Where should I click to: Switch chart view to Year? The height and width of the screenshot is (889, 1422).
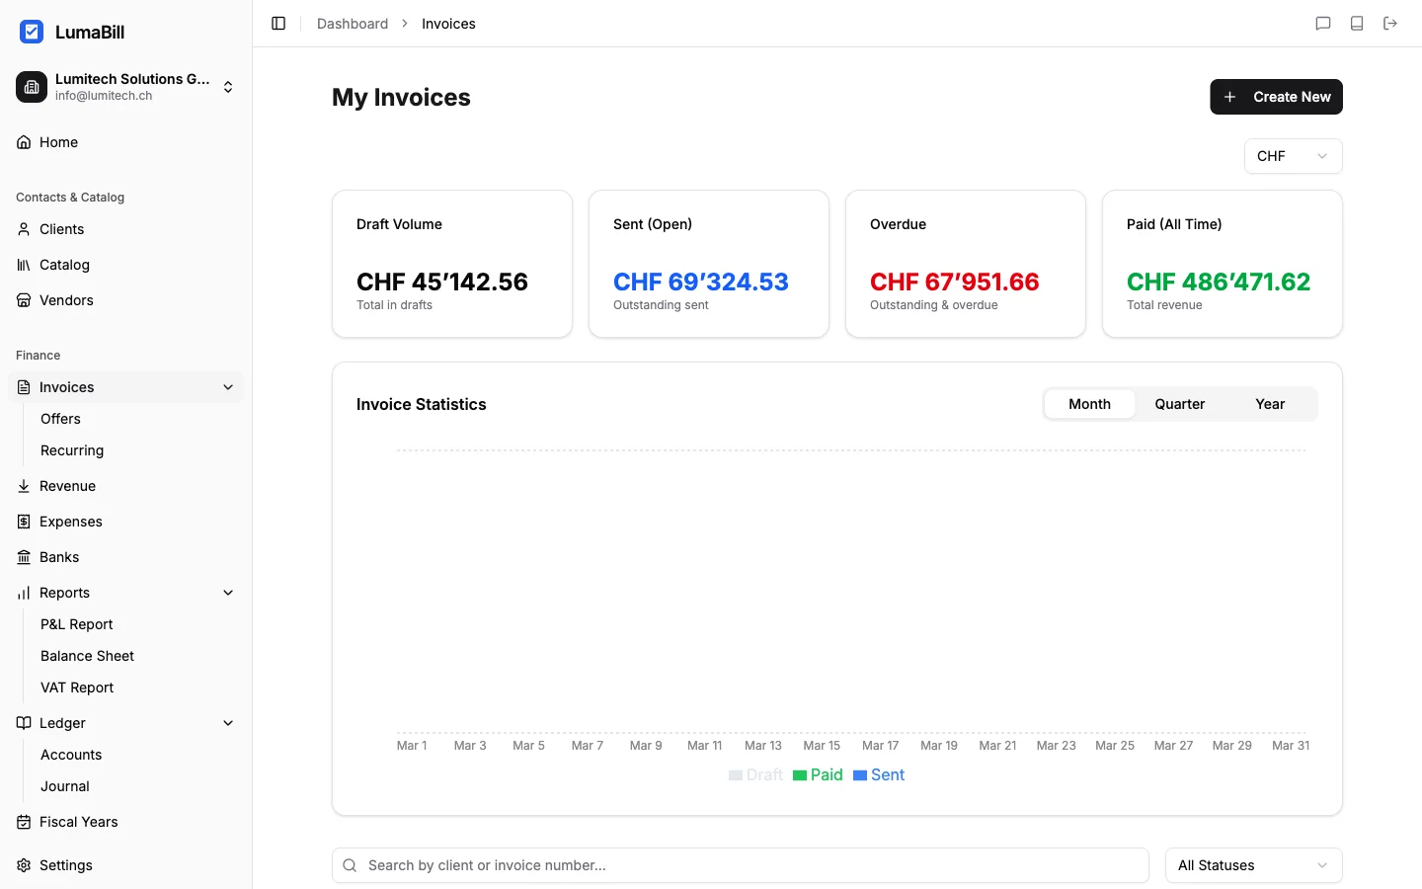click(1270, 404)
